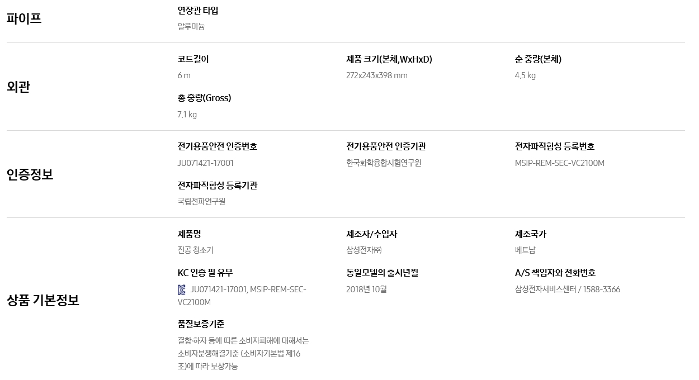
Task: Click the 6 m cord length value
Action: 184,75
